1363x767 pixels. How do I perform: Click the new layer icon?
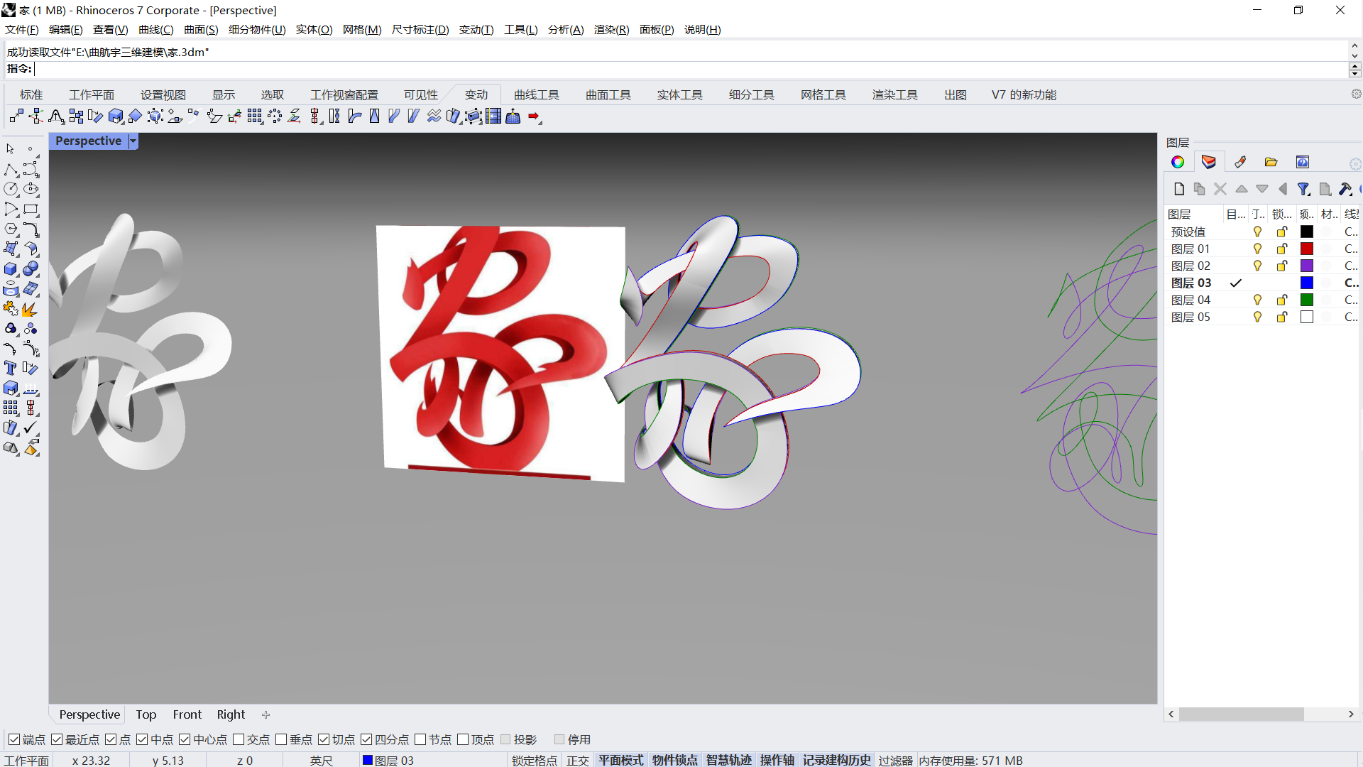(x=1179, y=189)
